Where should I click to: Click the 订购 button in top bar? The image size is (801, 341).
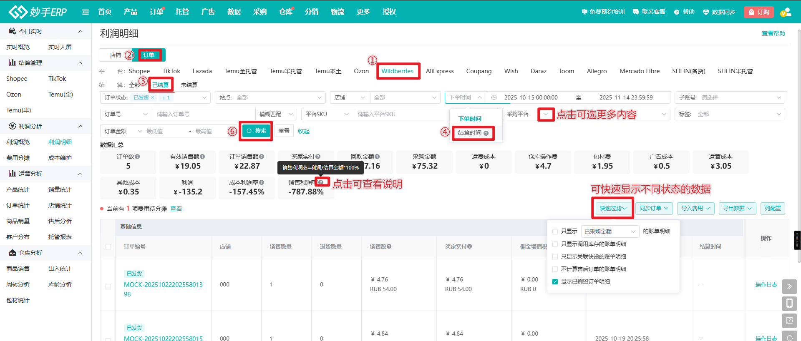pos(758,12)
